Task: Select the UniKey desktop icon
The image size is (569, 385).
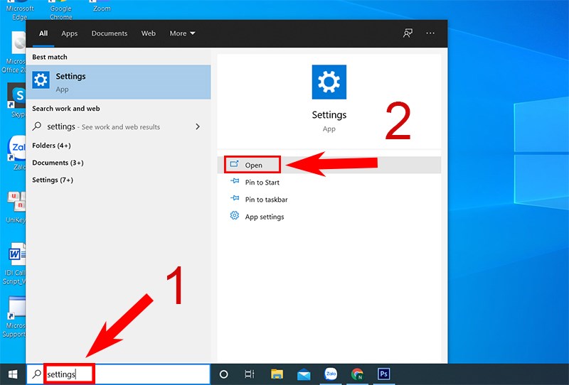Action: [x=16, y=207]
